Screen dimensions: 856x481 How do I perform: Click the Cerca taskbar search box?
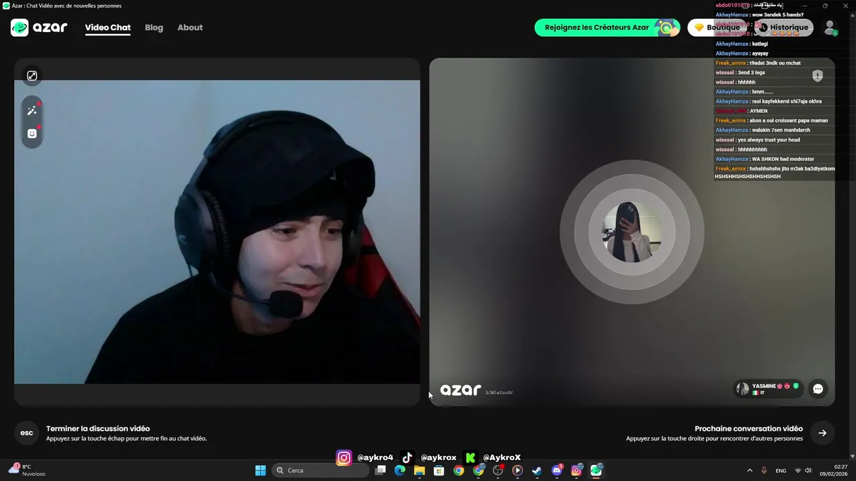pyautogui.click(x=321, y=470)
